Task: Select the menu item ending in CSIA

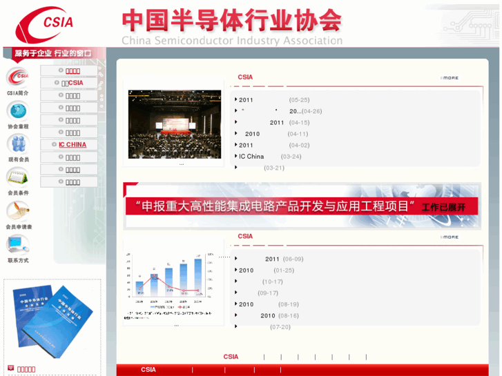Action: (73, 83)
